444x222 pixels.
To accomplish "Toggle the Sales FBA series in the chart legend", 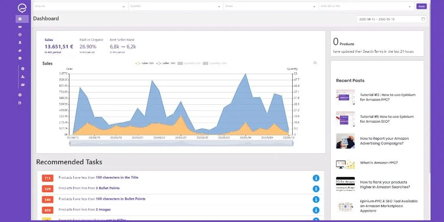I will click(x=144, y=63).
